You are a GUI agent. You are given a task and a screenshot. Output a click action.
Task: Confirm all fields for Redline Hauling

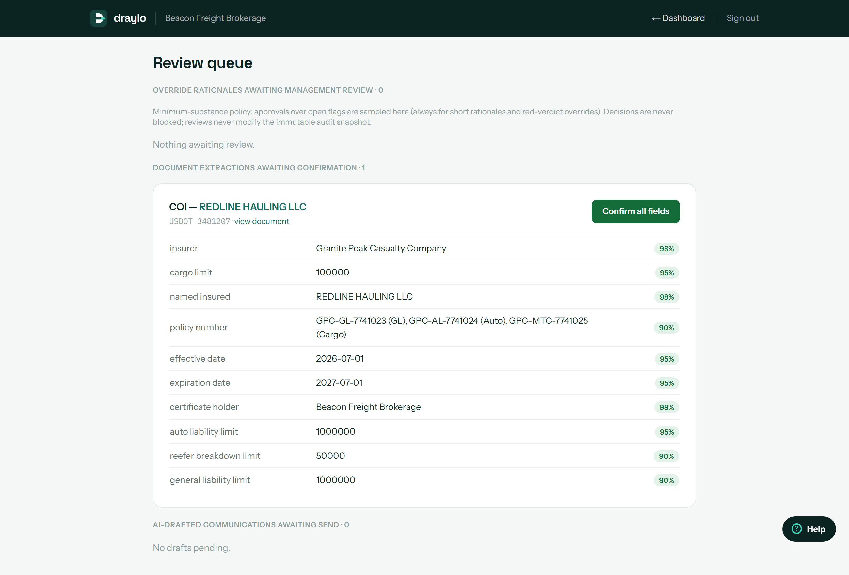(635, 211)
